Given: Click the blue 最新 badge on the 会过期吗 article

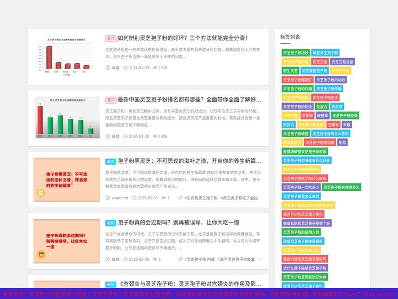Looking at the screenshot, I should [111, 223].
